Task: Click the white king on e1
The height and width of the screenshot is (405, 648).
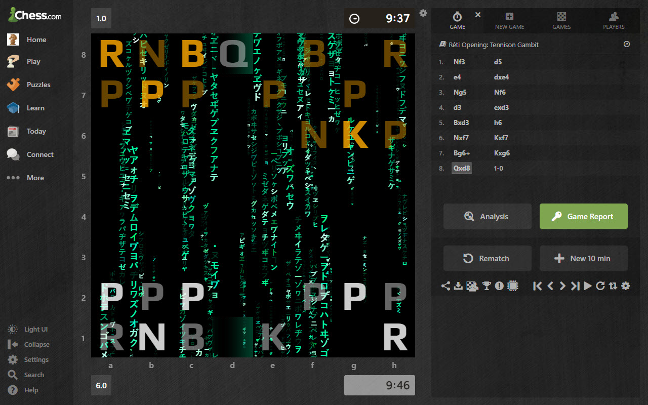Action: (x=273, y=337)
